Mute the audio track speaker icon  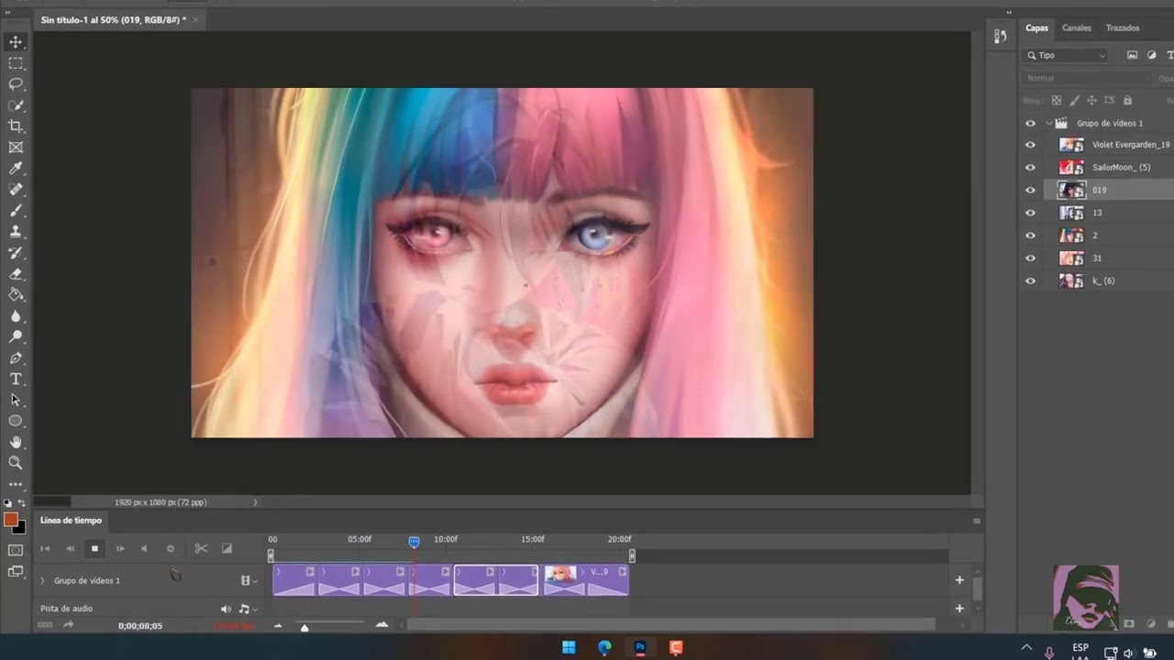tap(226, 609)
